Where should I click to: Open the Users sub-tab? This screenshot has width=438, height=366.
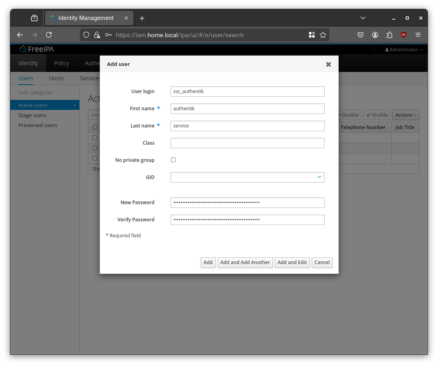(x=26, y=79)
